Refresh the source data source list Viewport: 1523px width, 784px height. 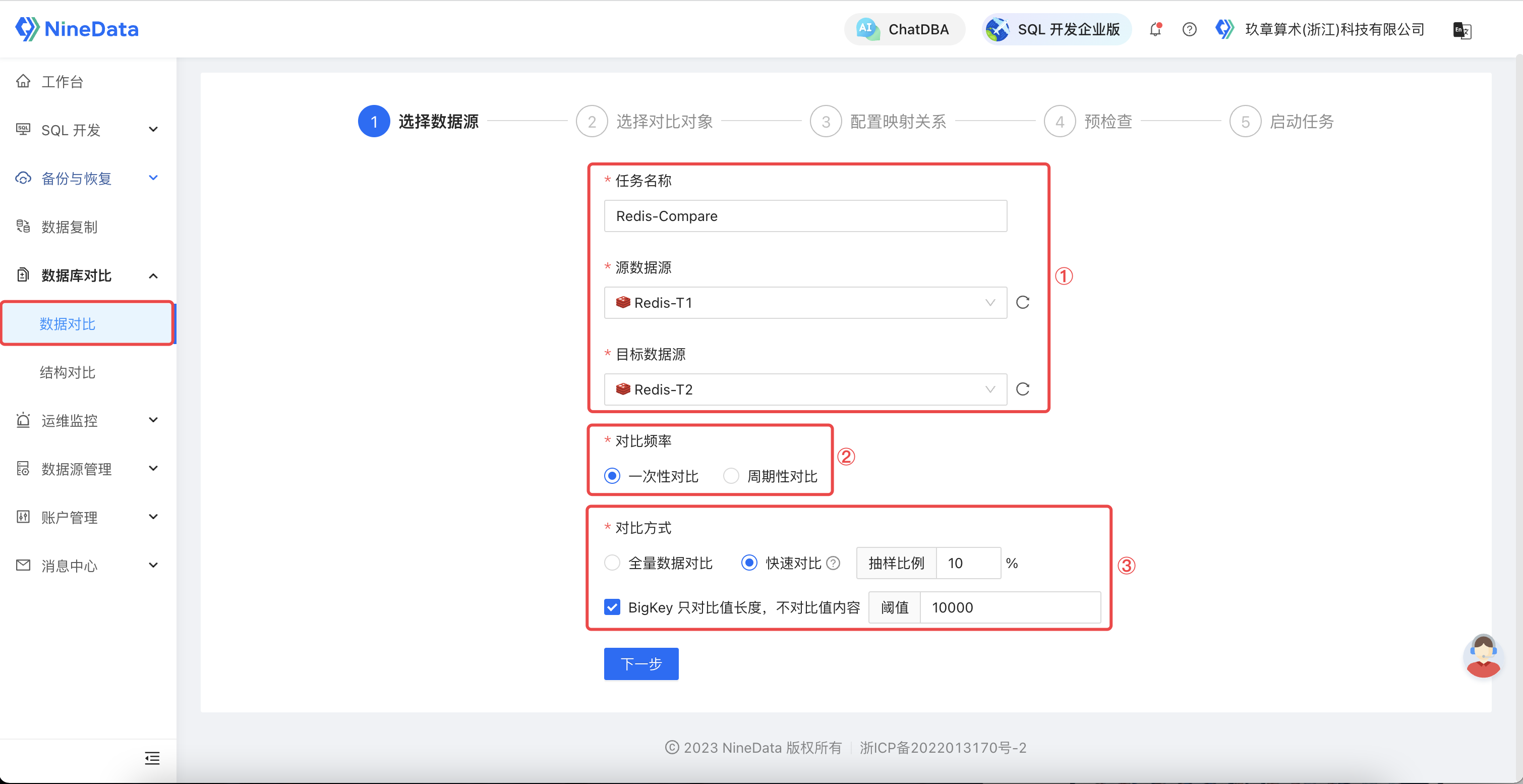1022,302
